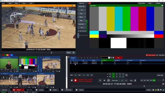Expand the Wipe transition options arrow

coord(85,21)
